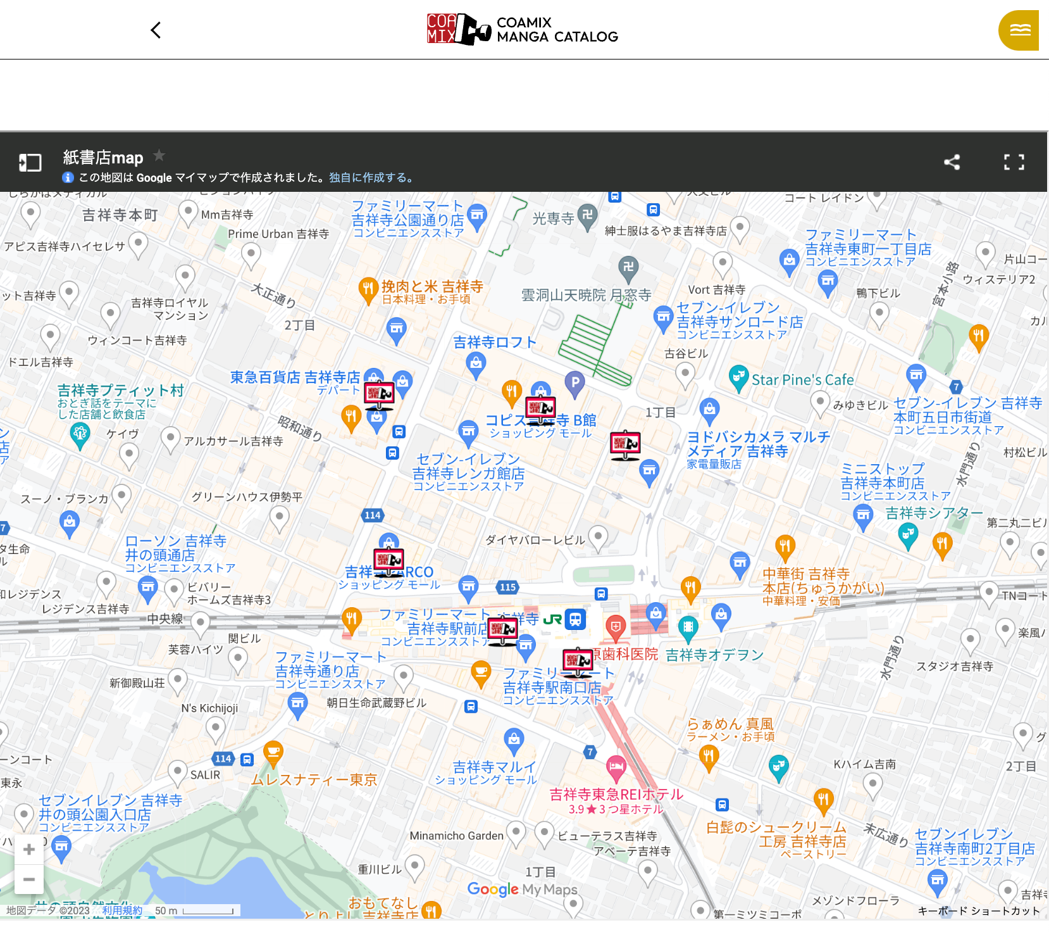Click the purple parking P pin

pyautogui.click(x=574, y=384)
